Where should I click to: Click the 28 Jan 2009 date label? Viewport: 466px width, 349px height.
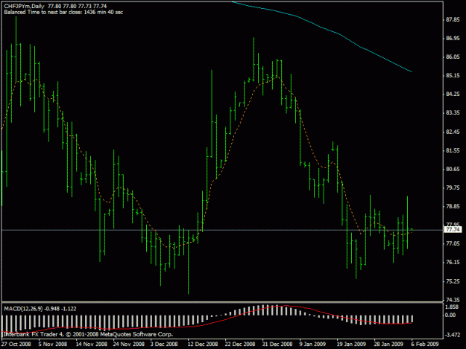388,345
